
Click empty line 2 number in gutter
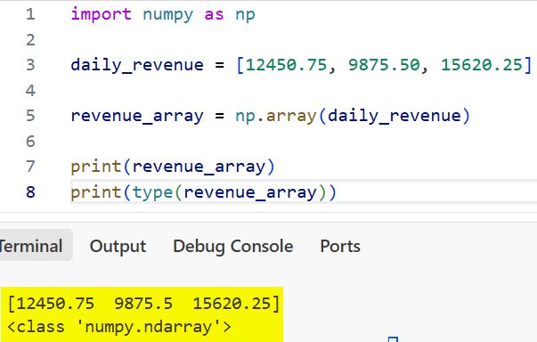coord(30,40)
